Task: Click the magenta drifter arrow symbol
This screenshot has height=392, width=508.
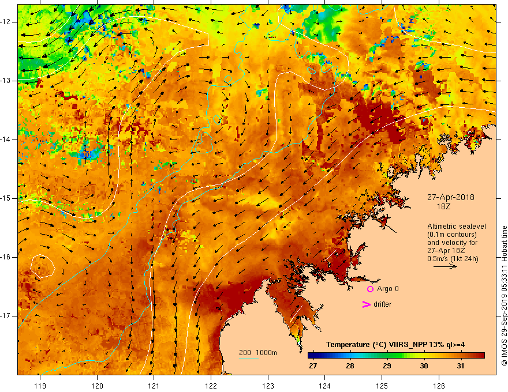Action: (x=367, y=304)
